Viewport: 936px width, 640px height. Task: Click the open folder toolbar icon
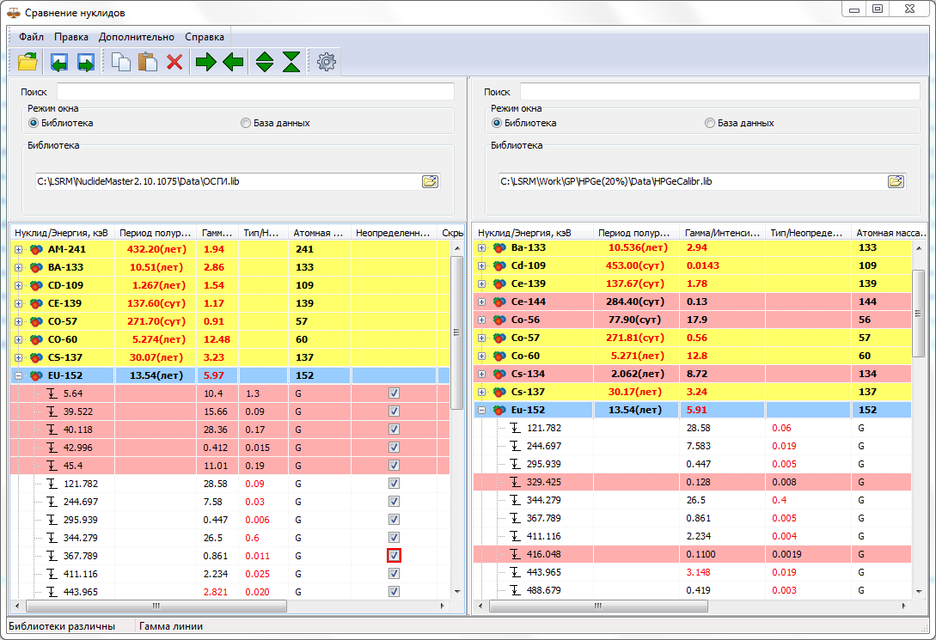pos(28,62)
